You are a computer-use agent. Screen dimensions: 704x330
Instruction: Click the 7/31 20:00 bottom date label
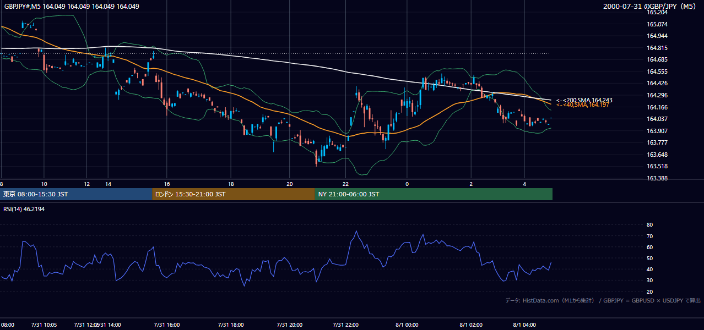(290, 325)
